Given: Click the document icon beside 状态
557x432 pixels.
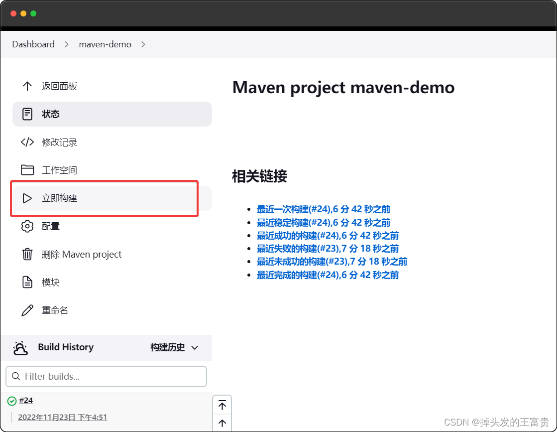Looking at the screenshot, I should [27, 114].
